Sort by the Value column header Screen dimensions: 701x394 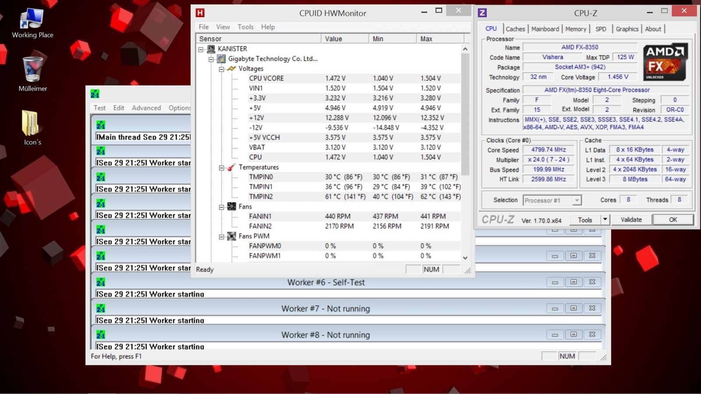345,39
